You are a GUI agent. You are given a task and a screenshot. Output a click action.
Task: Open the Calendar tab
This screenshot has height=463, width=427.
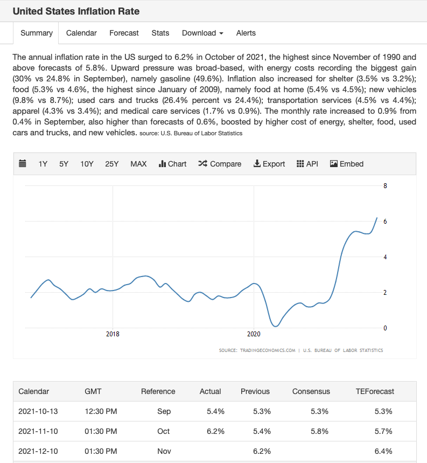pyautogui.click(x=81, y=33)
